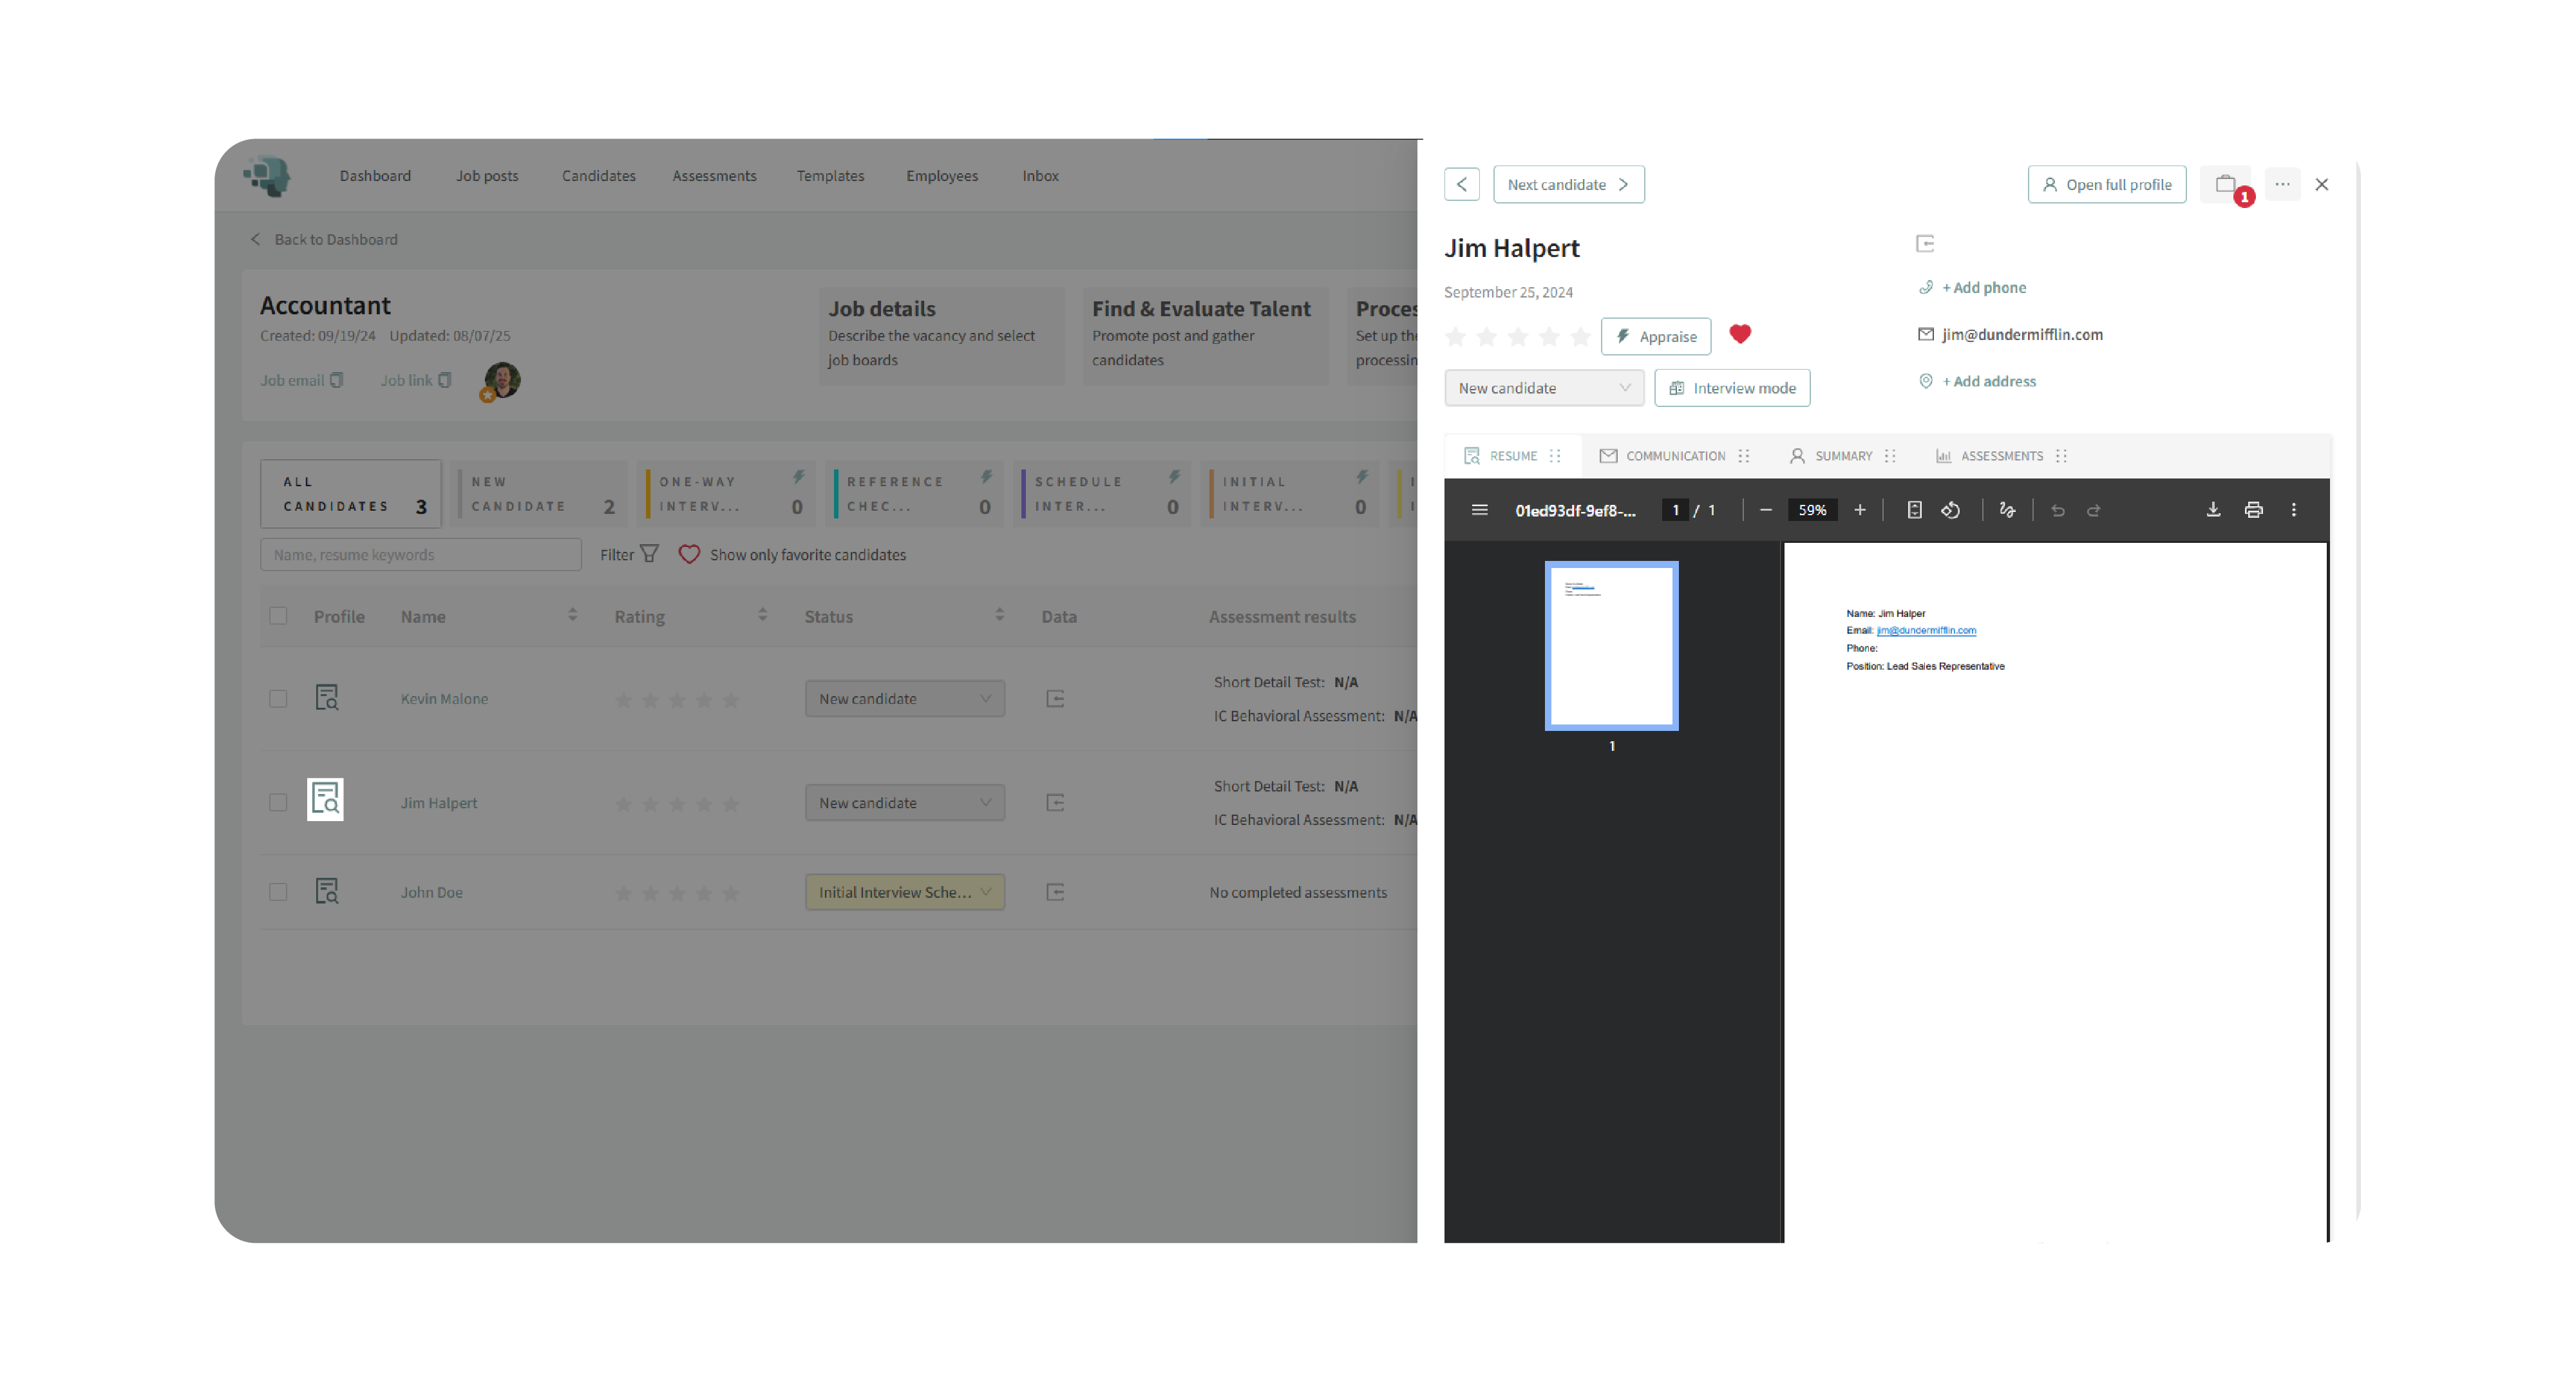Image resolution: width=2576 pixels, height=1382 pixels.
Task: Rotate the PDF page counterclockwise
Action: 1950,510
